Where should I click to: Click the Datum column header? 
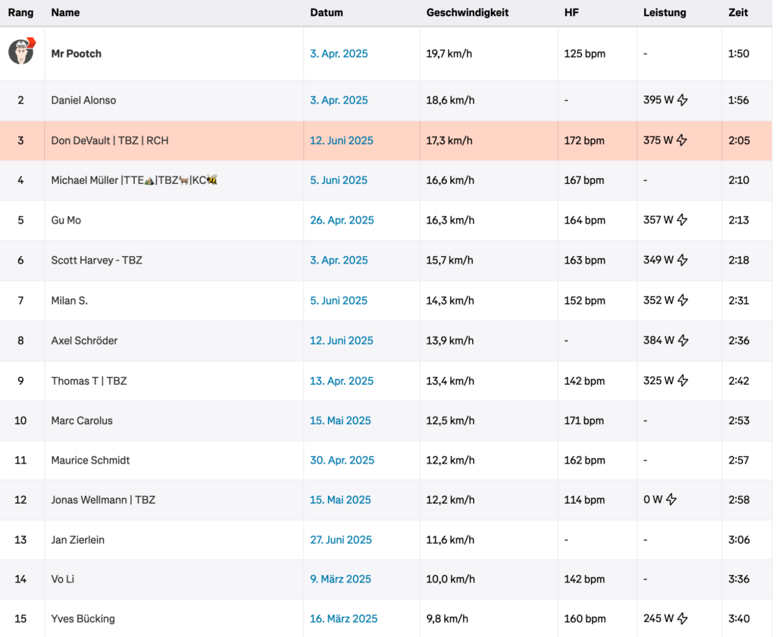pyautogui.click(x=327, y=12)
